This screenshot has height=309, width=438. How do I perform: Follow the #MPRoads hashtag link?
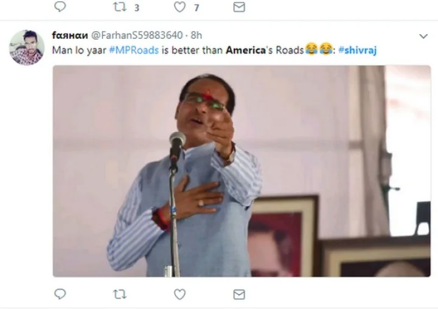pos(134,50)
